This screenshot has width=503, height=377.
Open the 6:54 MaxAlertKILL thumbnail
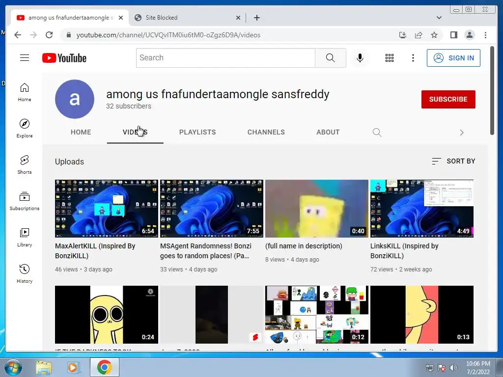tap(107, 208)
